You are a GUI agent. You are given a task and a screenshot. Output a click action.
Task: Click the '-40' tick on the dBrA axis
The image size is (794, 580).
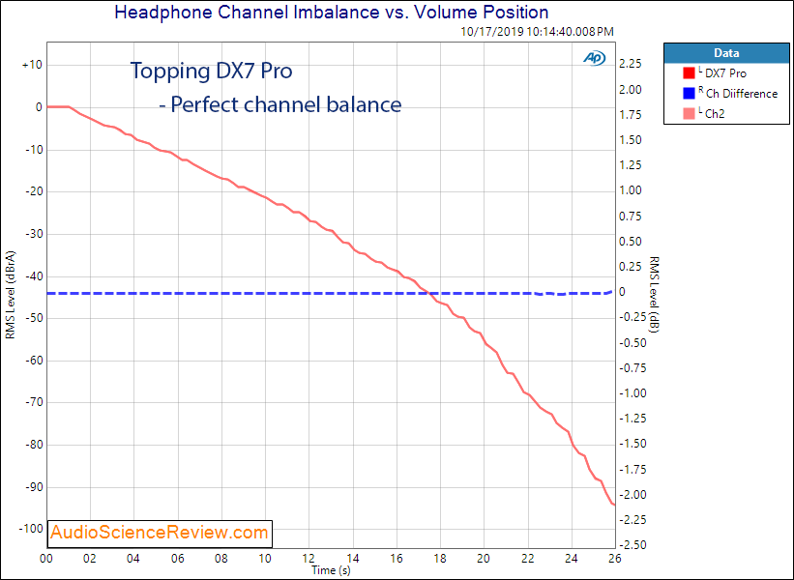click(x=34, y=276)
